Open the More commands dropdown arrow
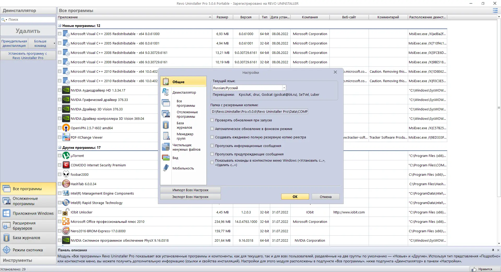 point(54,43)
